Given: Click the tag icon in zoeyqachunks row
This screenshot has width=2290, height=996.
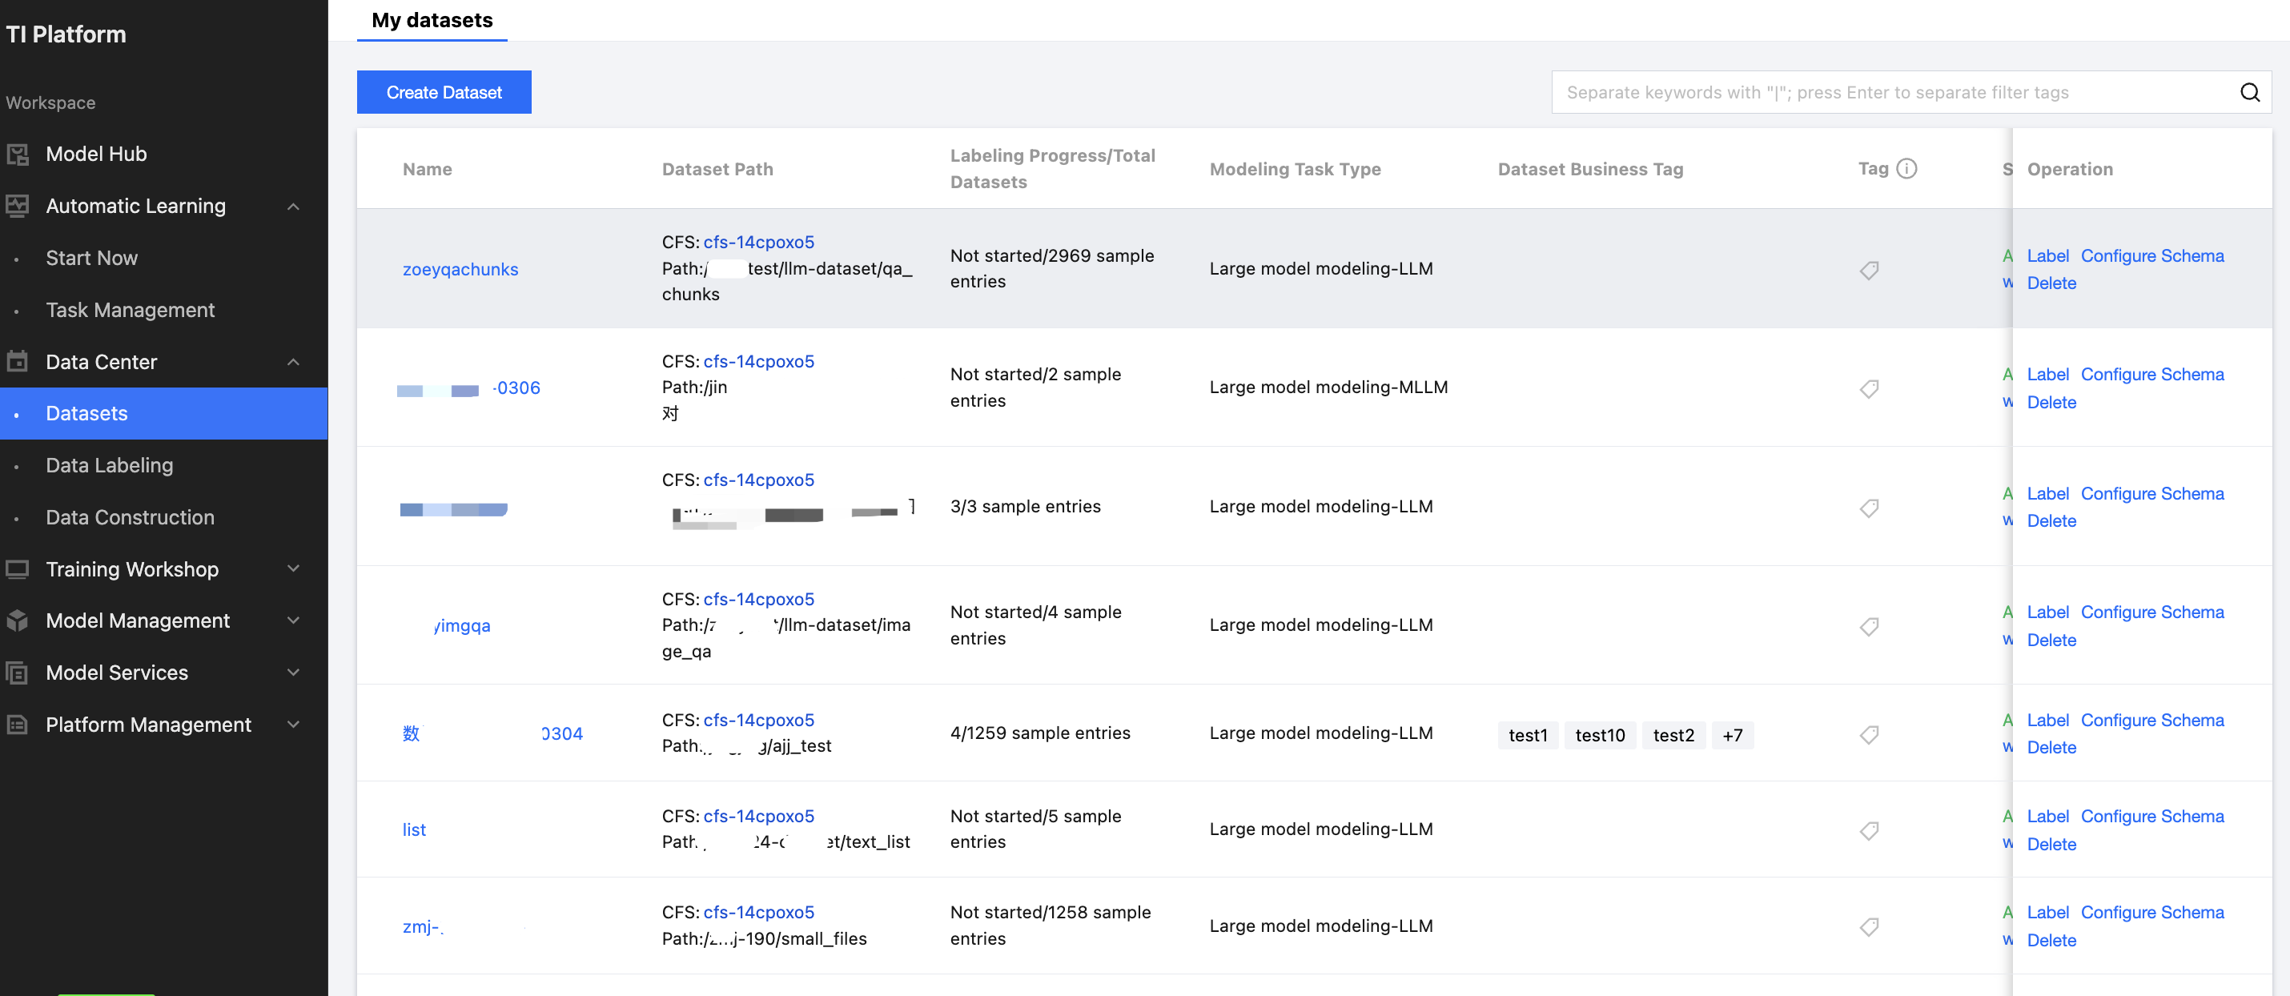Looking at the screenshot, I should [x=1869, y=270].
